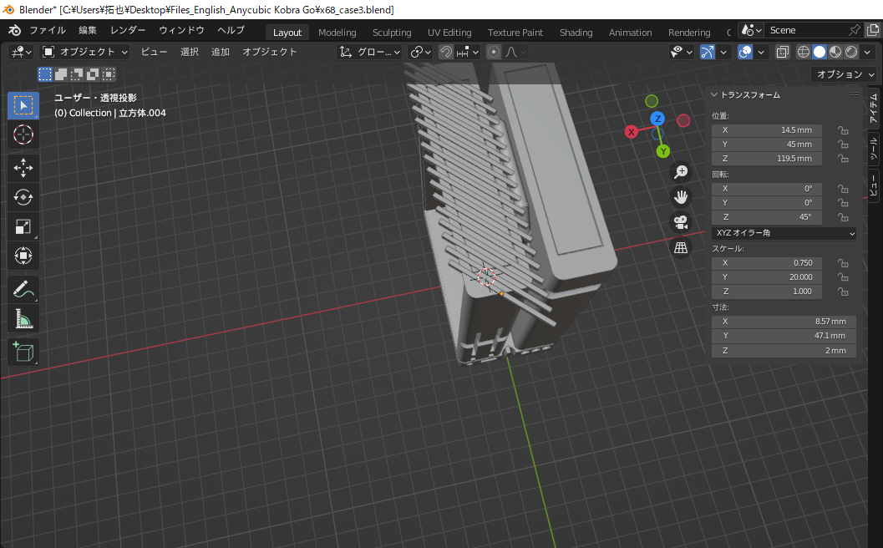This screenshot has height=548, width=883.
Task: Activate the Scale tool
Action: 23,226
